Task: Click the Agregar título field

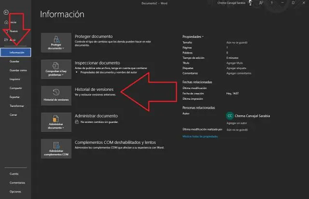Action: point(234,63)
